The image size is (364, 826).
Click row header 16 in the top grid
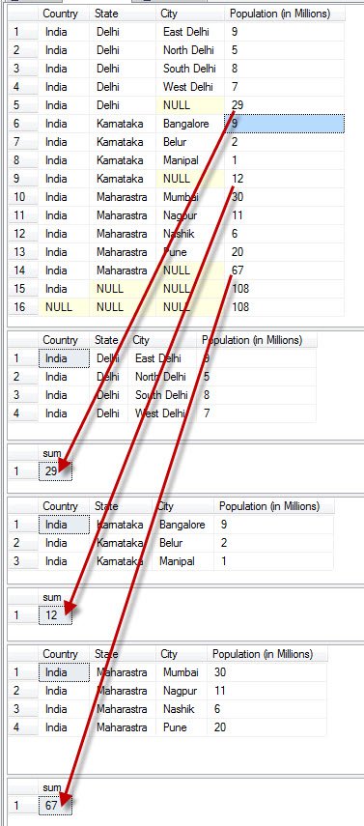click(23, 307)
